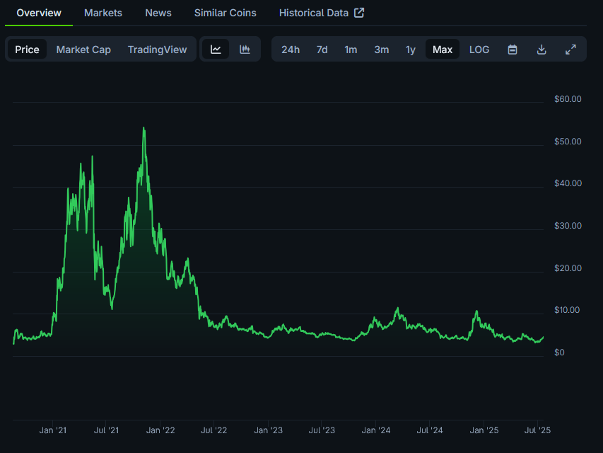Click the Jan '22 date label
Screen dimensions: 603x453
click(x=160, y=430)
